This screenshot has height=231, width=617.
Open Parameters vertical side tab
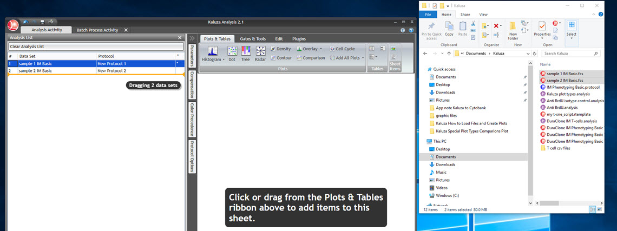(192, 56)
